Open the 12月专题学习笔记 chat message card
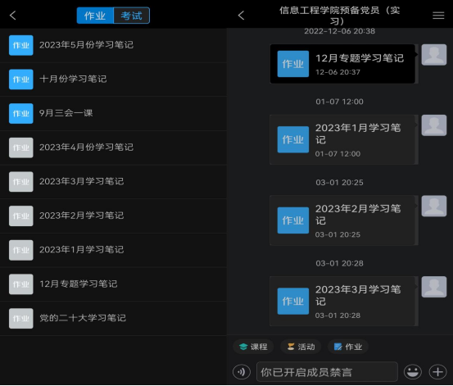 click(342, 64)
